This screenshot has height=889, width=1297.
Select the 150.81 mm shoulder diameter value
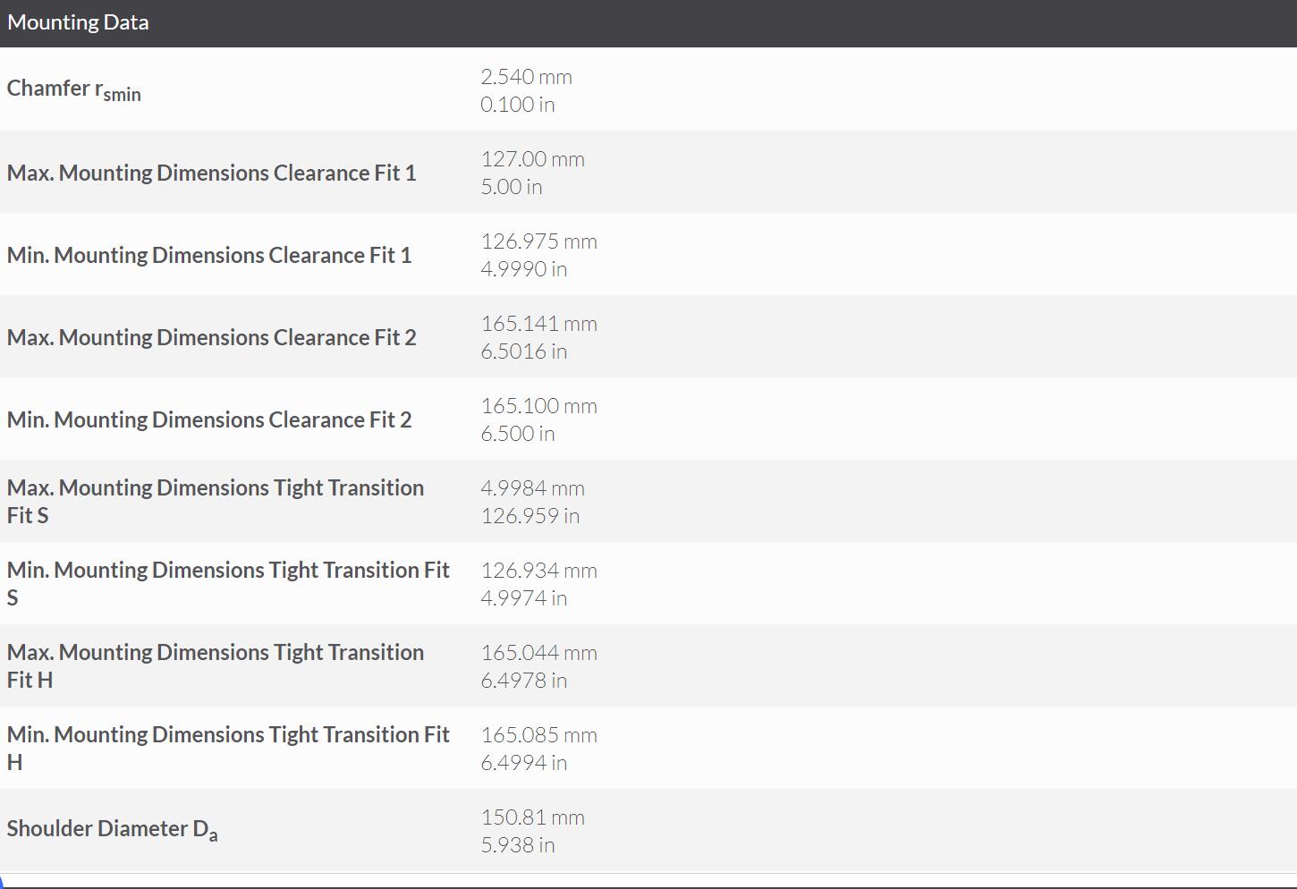532,817
